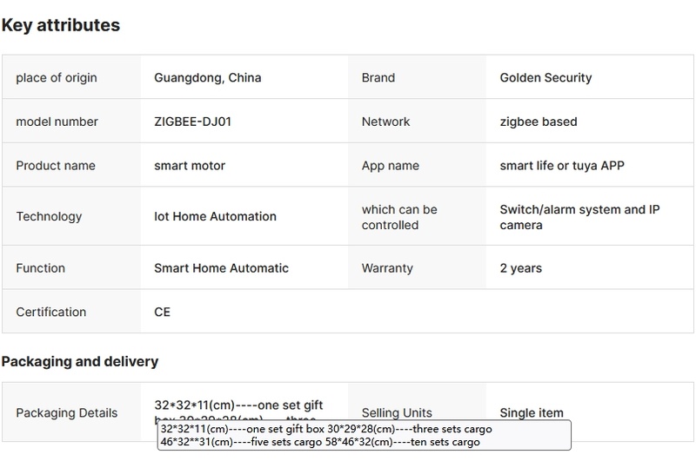Select the Smart Home Automatic function value
The image size is (696, 461).
click(221, 268)
